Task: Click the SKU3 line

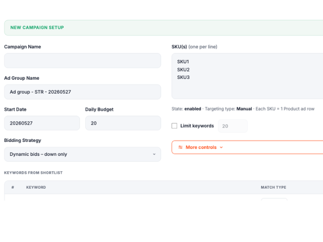Action: [183, 77]
